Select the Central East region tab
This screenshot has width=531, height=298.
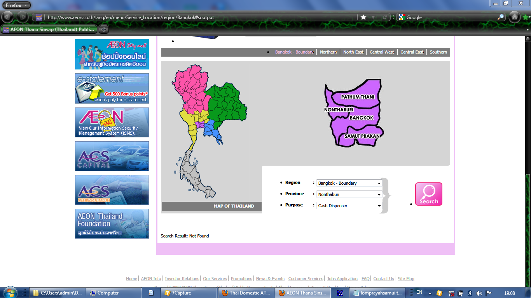tap(412, 52)
